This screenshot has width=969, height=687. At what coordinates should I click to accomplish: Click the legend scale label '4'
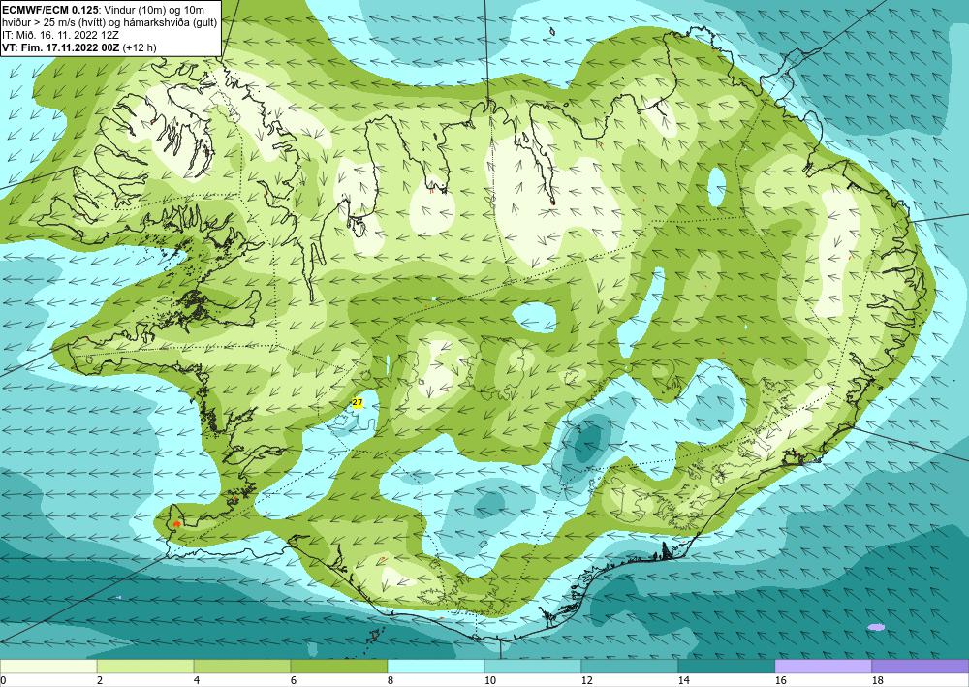[x=197, y=681]
